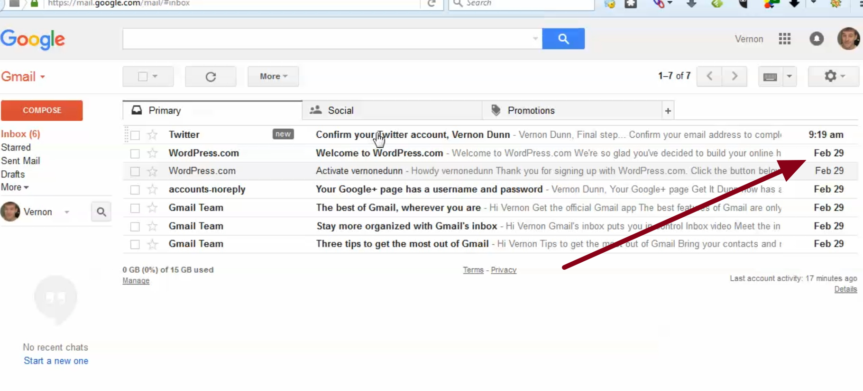Open the Starred folder
This screenshot has width=863, height=391.
point(16,148)
